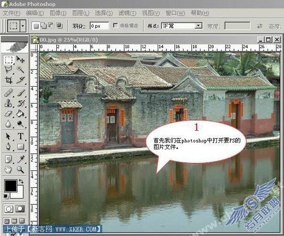Open the 滤镜(T) menu

pyautogui.click(x=127, y=13)
